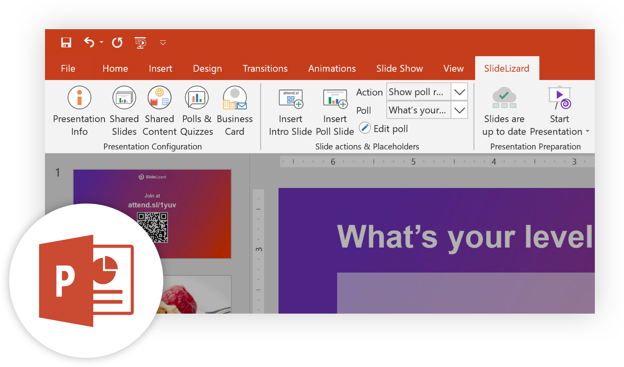
Task: Open the Business Card option
Action: click(235, 111)
